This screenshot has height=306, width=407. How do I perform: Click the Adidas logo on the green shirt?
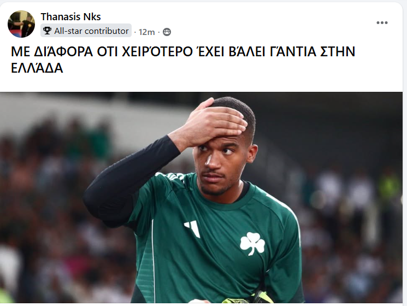(x=192, y=228)
